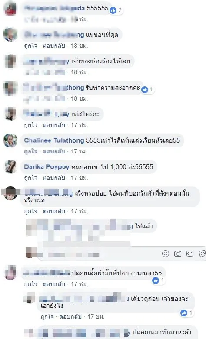The width and height of the screenshot is (206, 339).
Task: View like reaction on ปล่อยเสื้อผ้ามั้ยพี่ปอย comment
Action: 158,280
